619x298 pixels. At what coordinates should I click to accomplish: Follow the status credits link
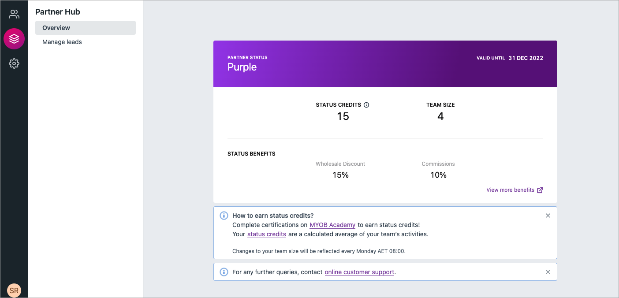267,234
